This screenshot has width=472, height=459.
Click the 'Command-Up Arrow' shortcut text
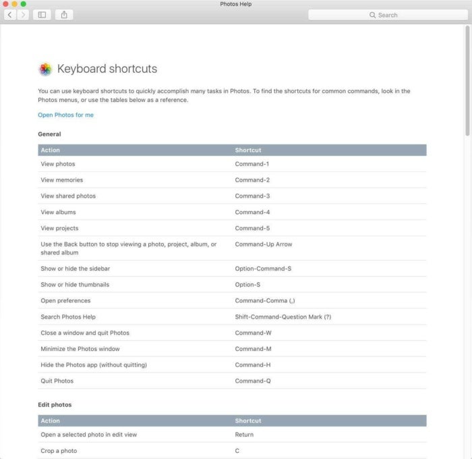[264, 244]
